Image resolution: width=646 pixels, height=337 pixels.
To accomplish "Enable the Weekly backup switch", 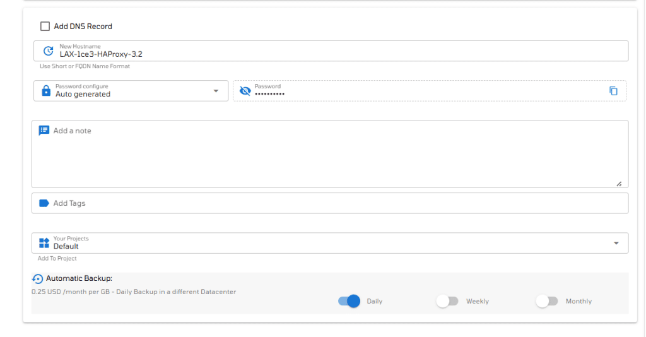I will [447, 301].
